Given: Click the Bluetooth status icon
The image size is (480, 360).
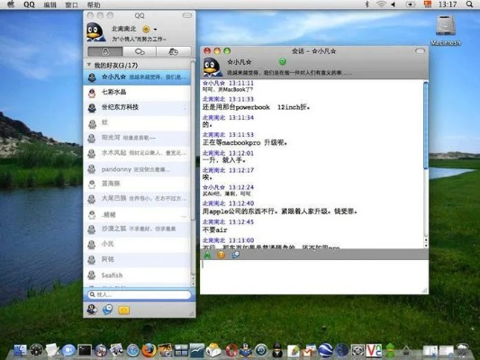Looking at the screenshot, I should [367, 4].
